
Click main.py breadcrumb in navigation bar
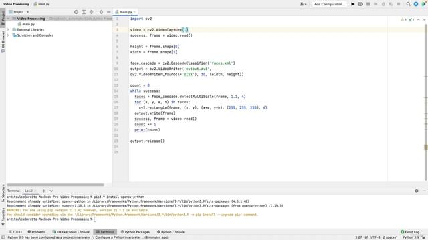click(41, 4)
